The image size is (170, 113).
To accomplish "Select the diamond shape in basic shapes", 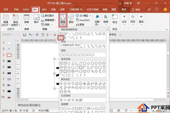I will coord(88,63).
